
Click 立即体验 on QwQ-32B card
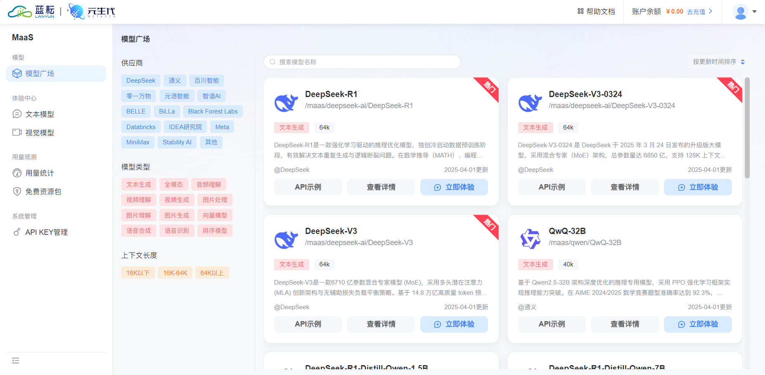coord(698,324)
